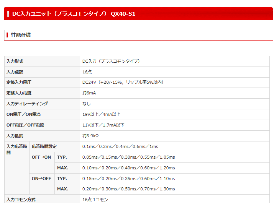Select the '入力形式' row label

coord(15,61)
